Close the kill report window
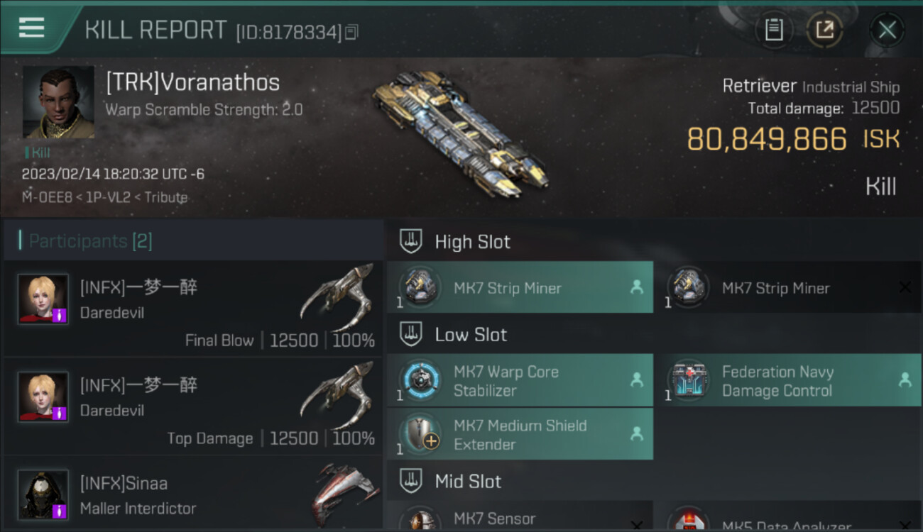The height and width of the screenshot is (532, 923). click(x=887, y=30)
